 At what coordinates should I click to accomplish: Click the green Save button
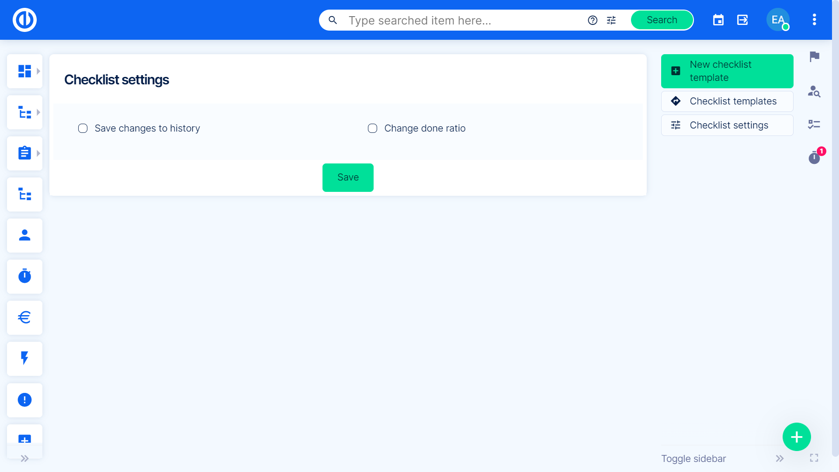tap(348, 177)
